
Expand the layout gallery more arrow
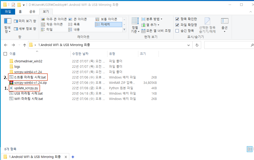[x=124, y=30]
